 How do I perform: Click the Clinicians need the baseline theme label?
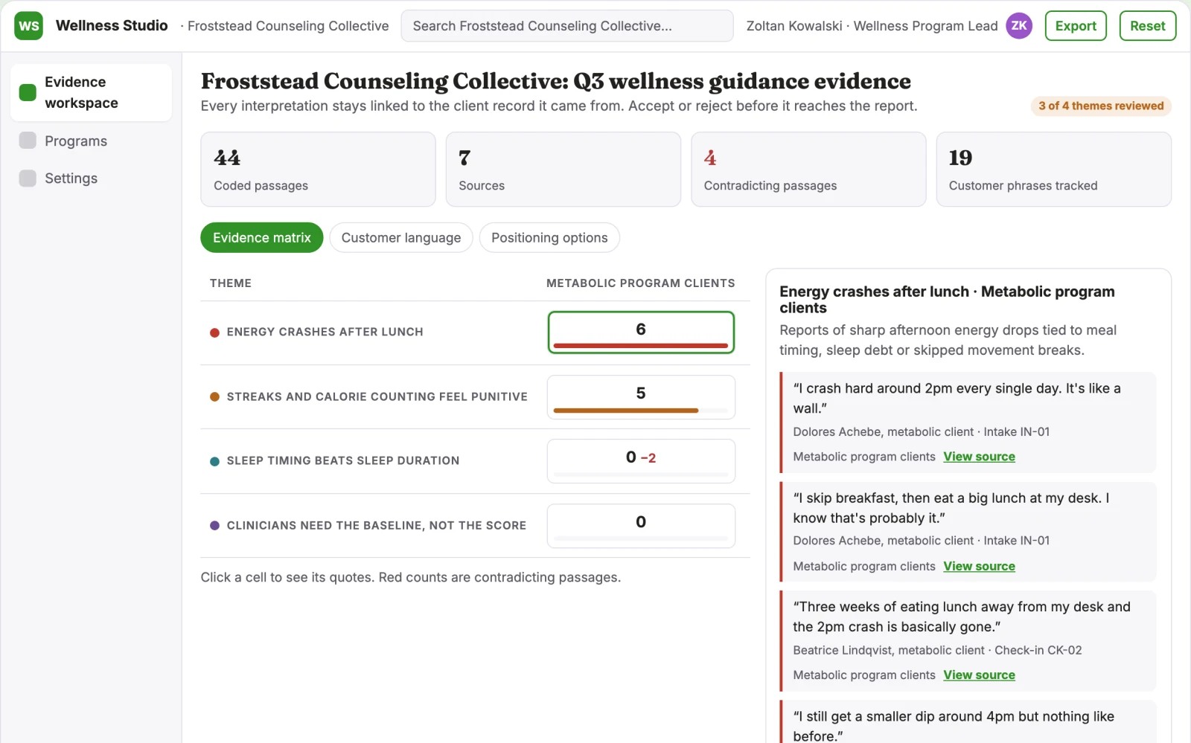click(377, 526)
